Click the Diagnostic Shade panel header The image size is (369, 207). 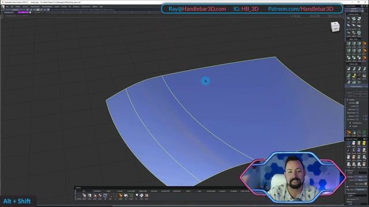click(x=356, y=139)
